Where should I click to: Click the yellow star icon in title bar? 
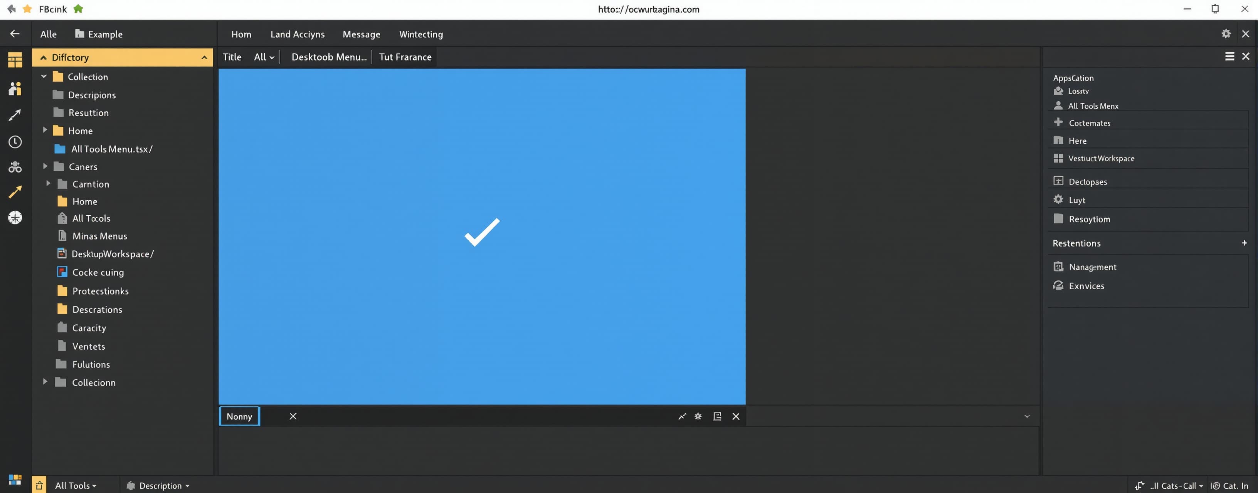click(x=27, y=9)
